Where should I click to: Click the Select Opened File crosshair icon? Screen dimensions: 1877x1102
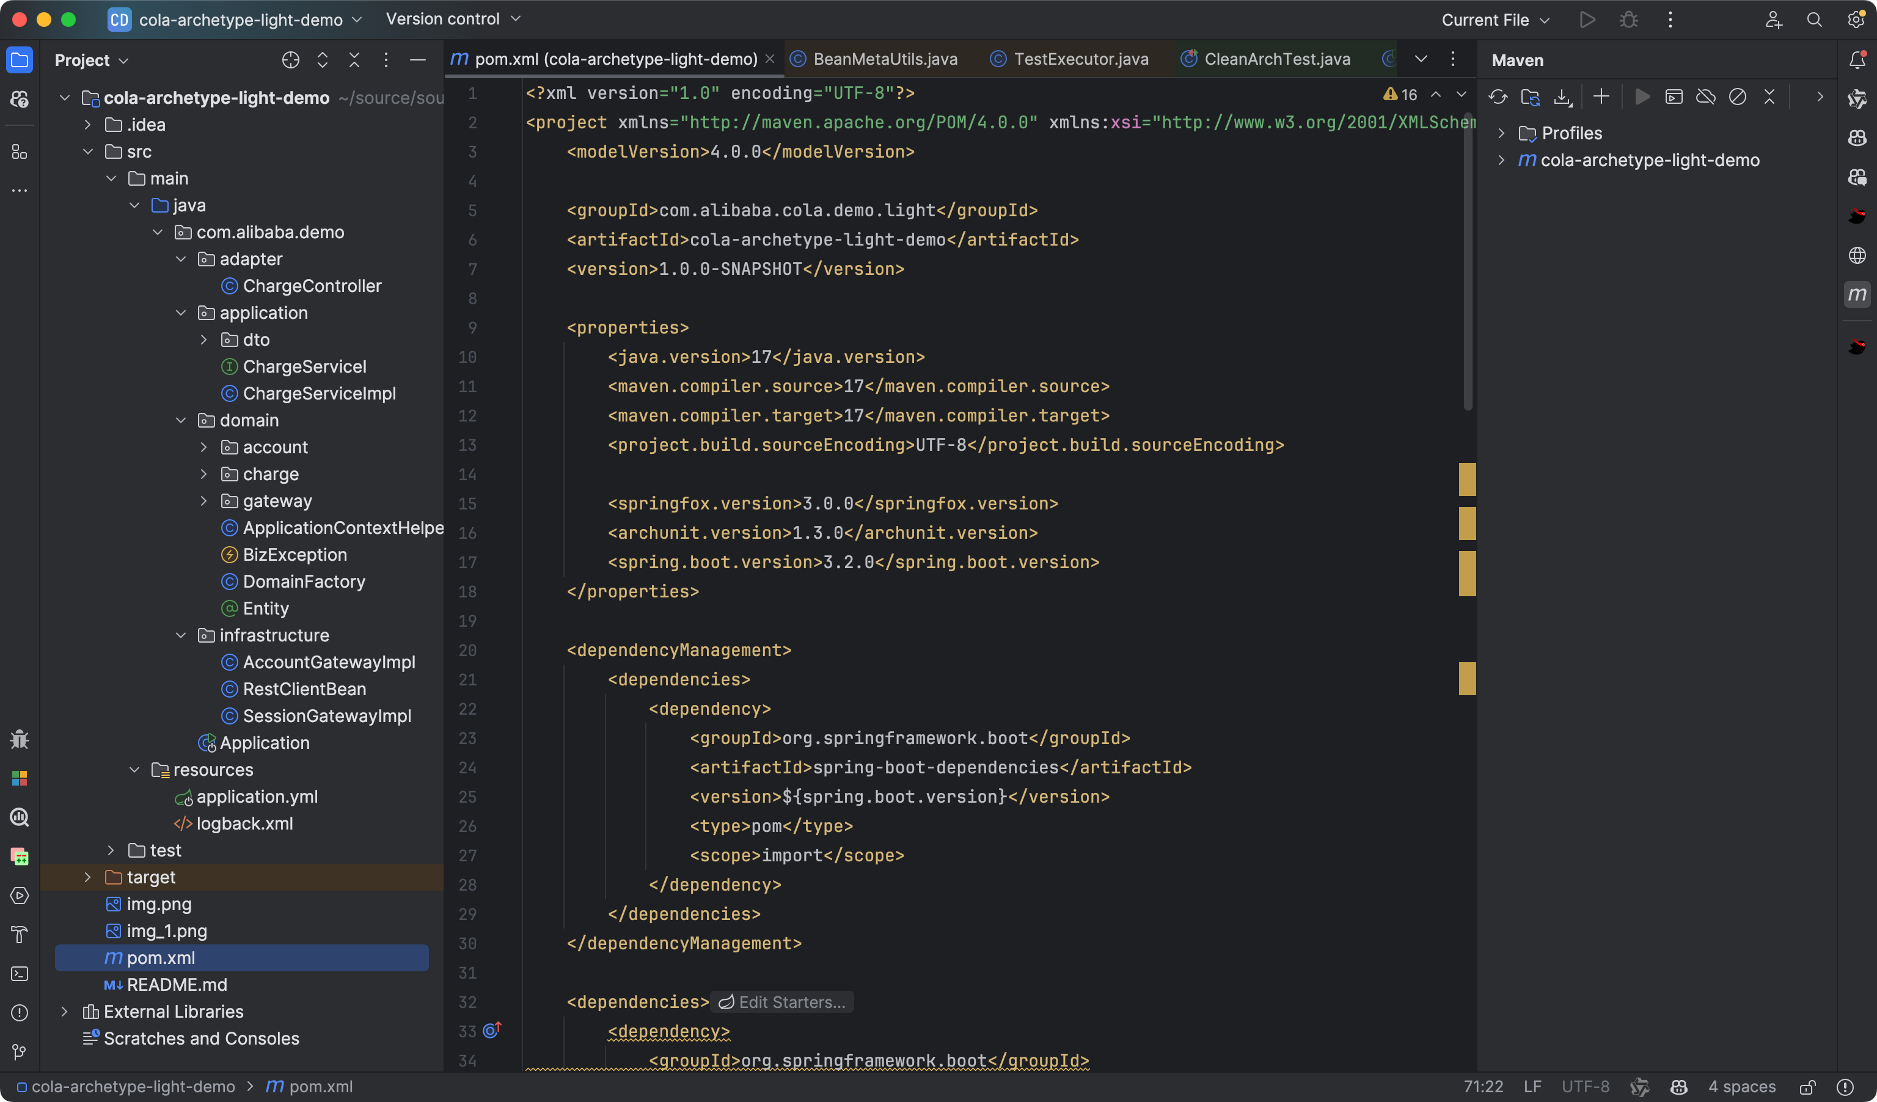290,60
